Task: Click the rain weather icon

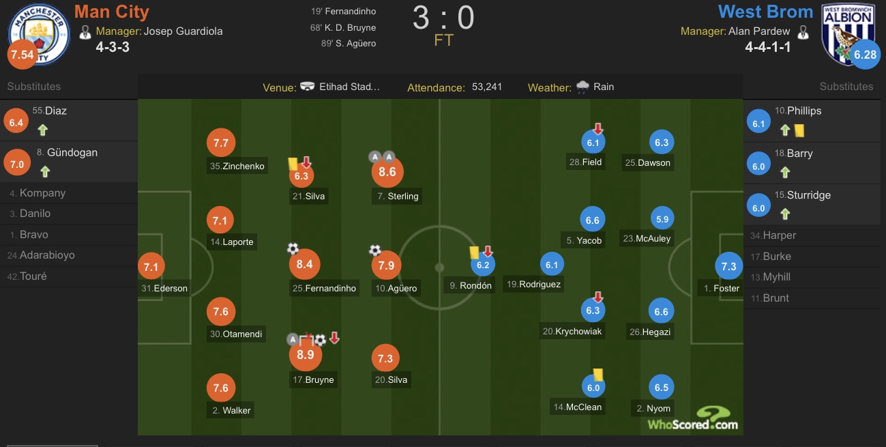Action: coord(582,87)
